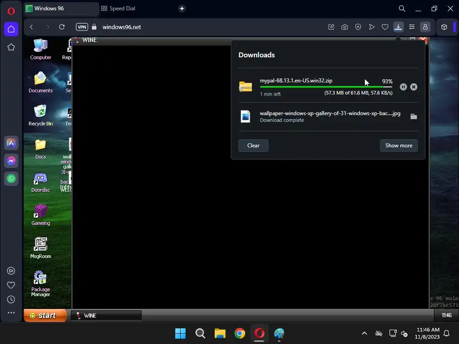The height and width of the screenshot is (344, 459).
Task: Close the downloads popup via download icon
Action: coord(398,27)
